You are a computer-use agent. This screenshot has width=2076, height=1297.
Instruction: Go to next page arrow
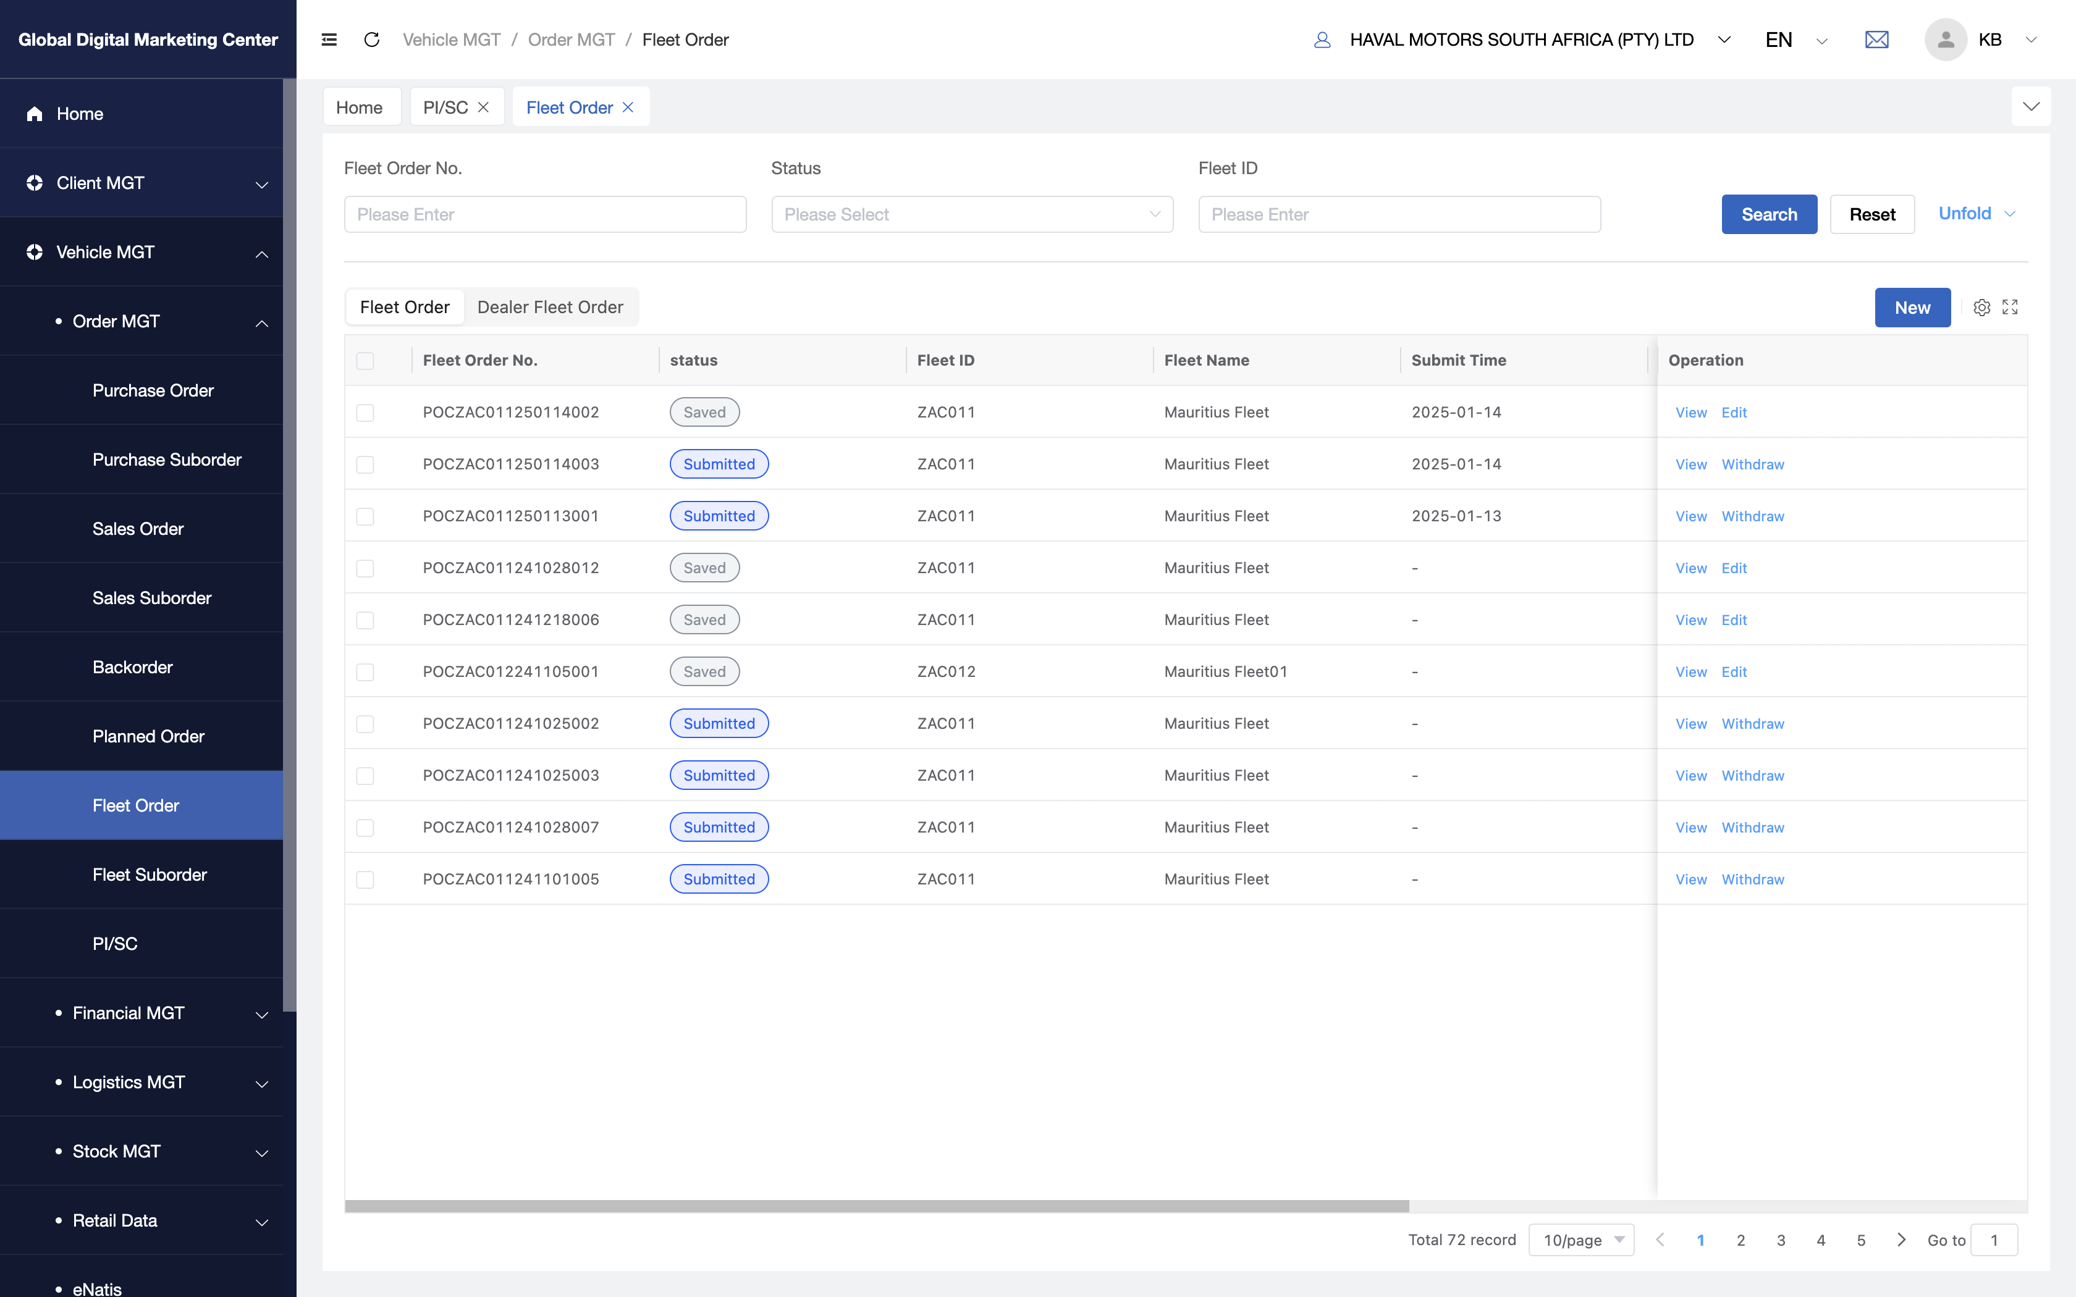pyautogui.click(x=1901, y=1240)
